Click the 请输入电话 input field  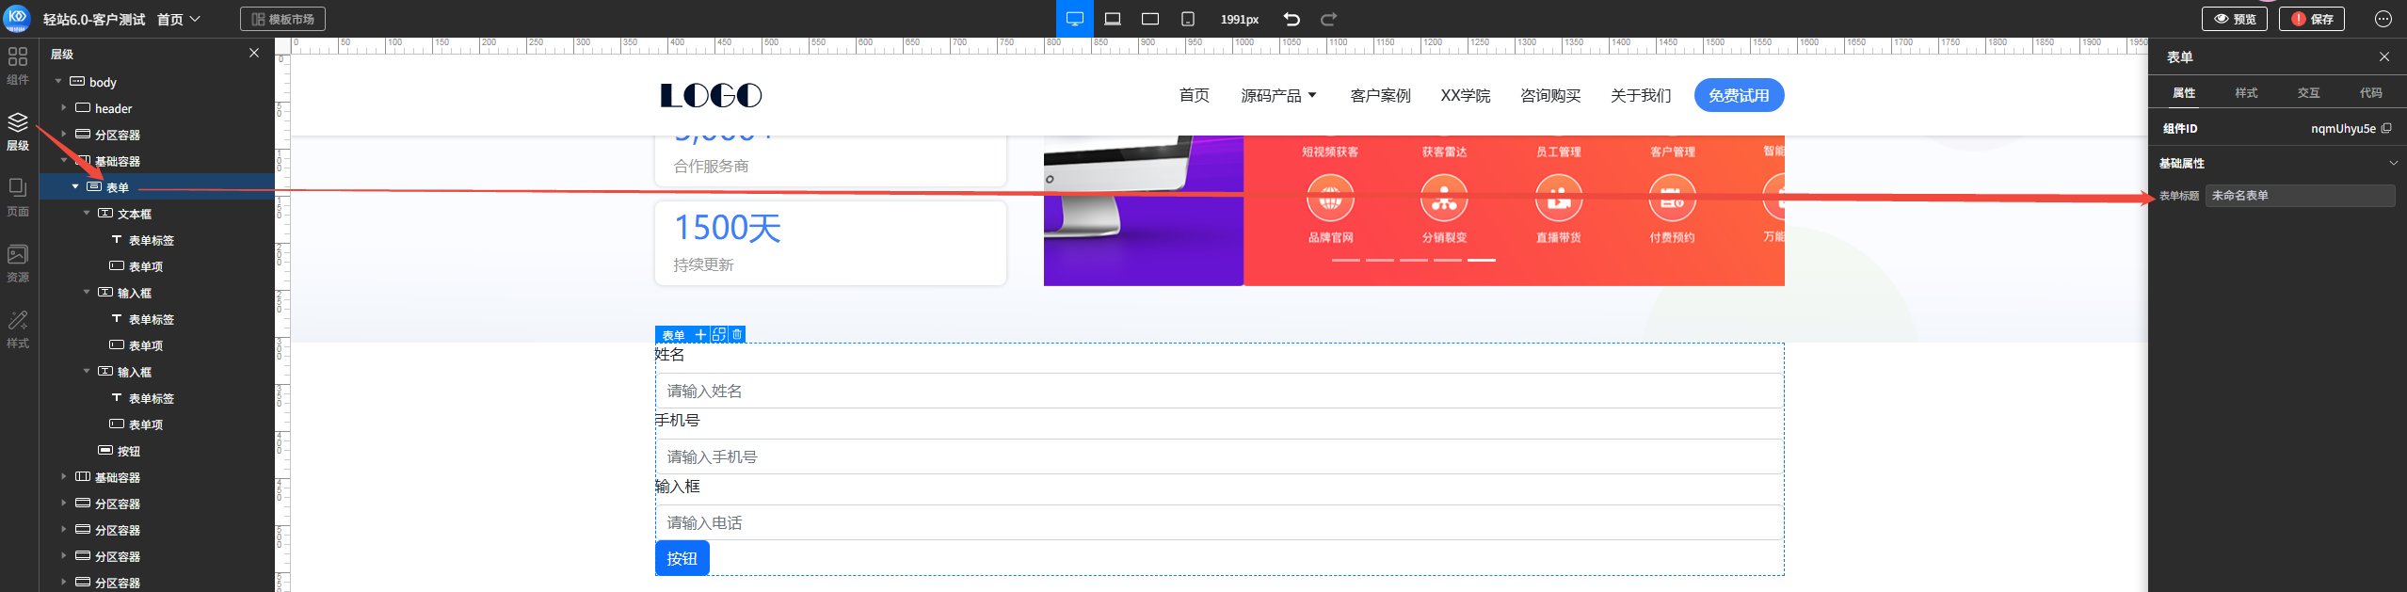1219,522
